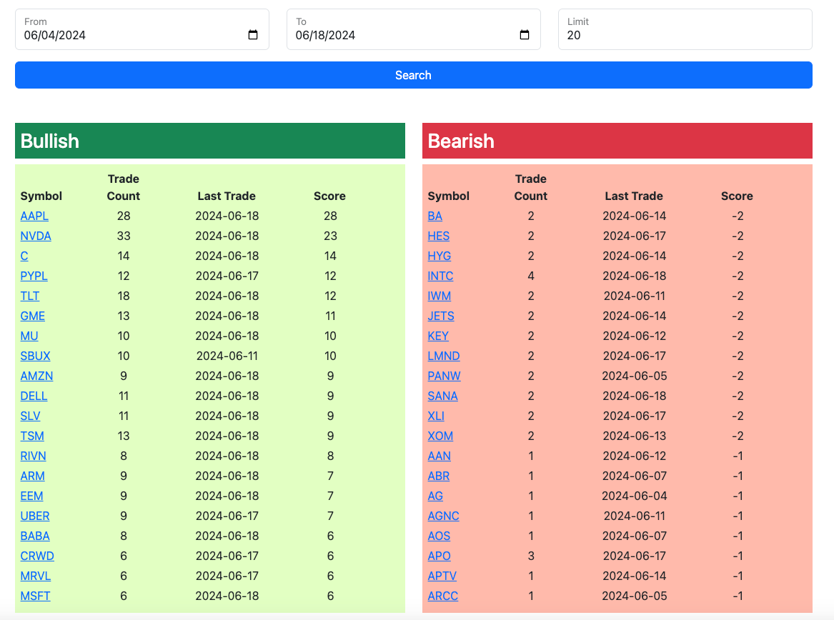Click the MSFT link in Bullish table
The width and height of the screenshot is (834, 620).
click(x=35, y=596)
